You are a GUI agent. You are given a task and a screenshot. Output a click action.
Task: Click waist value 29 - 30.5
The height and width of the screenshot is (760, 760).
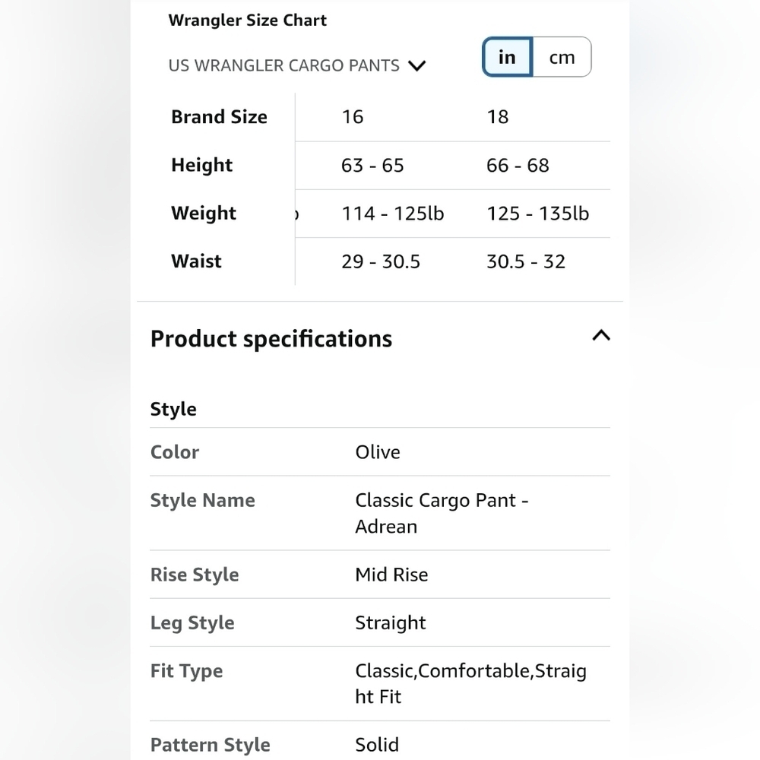(381, 261)
